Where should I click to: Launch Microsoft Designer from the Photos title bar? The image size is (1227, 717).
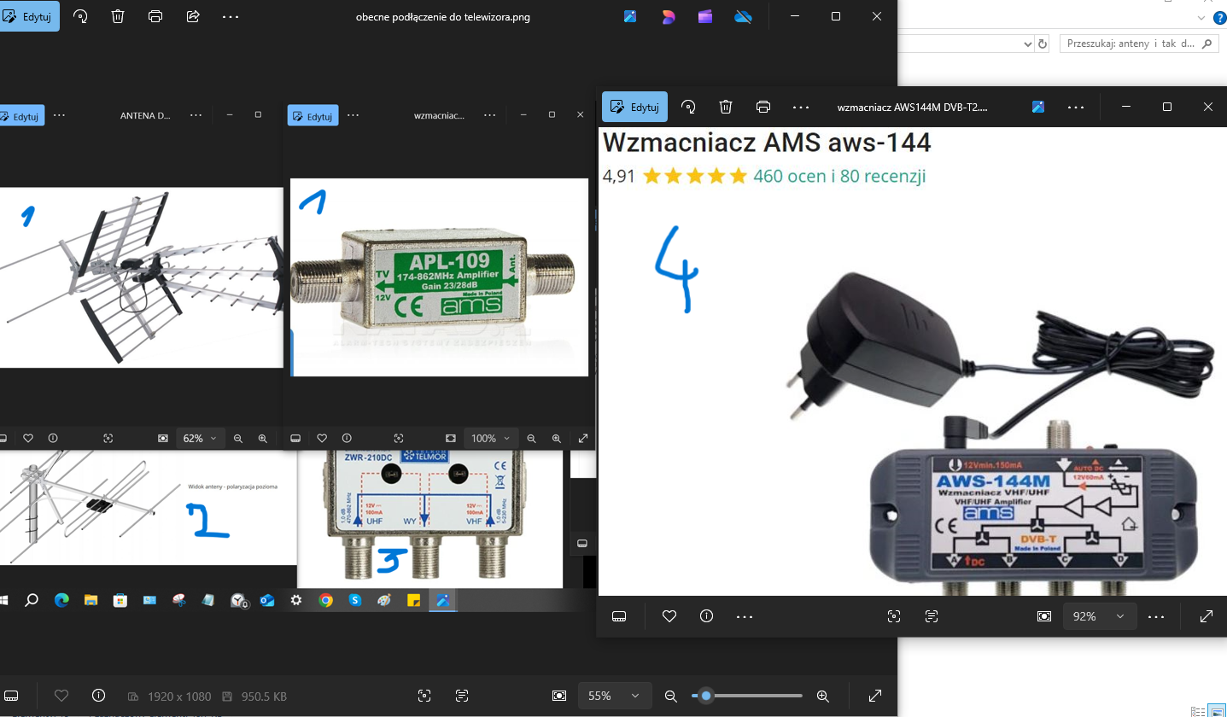pos(668,16)
